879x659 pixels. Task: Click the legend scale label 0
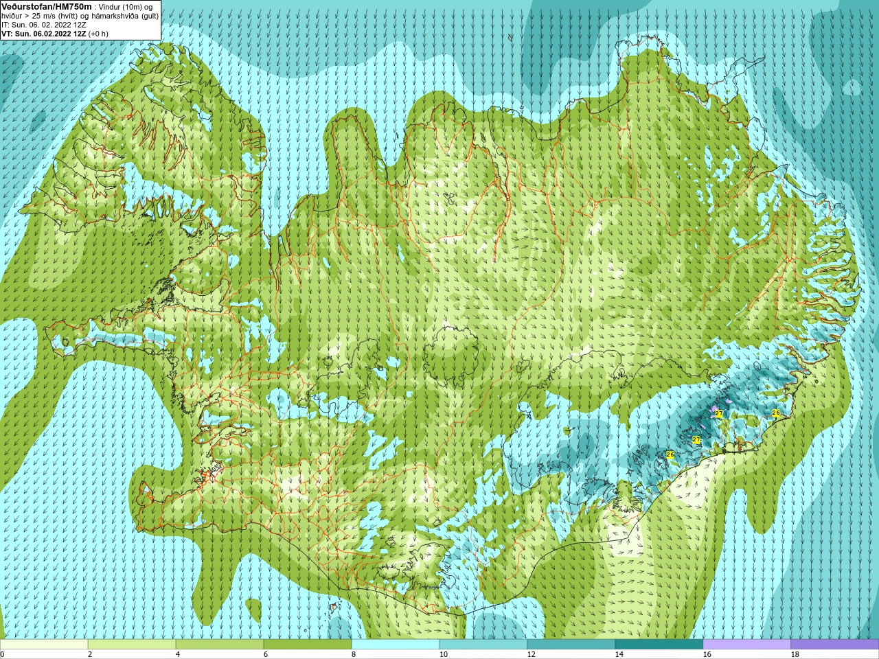pyautogui.click(x=2, y=654)
